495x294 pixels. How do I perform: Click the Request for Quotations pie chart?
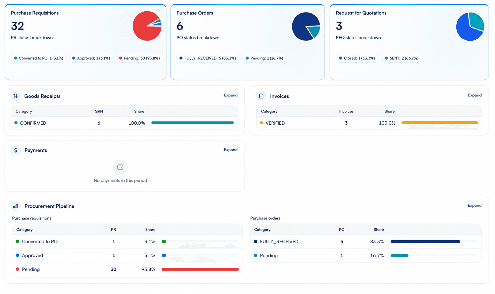[x=470, y=27]
